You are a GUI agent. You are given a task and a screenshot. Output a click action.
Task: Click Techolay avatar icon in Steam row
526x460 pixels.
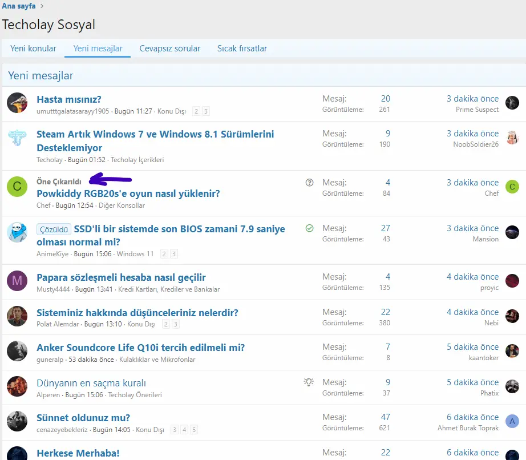click(x=17, y=138)
